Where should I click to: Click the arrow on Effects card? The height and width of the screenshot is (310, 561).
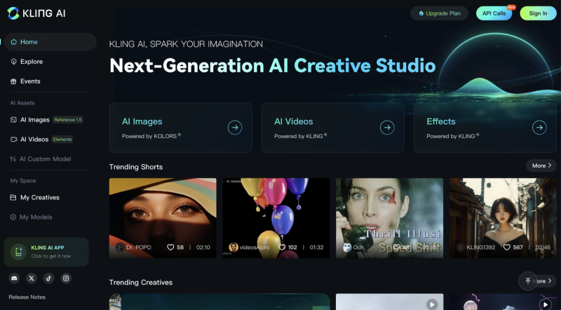539,128
